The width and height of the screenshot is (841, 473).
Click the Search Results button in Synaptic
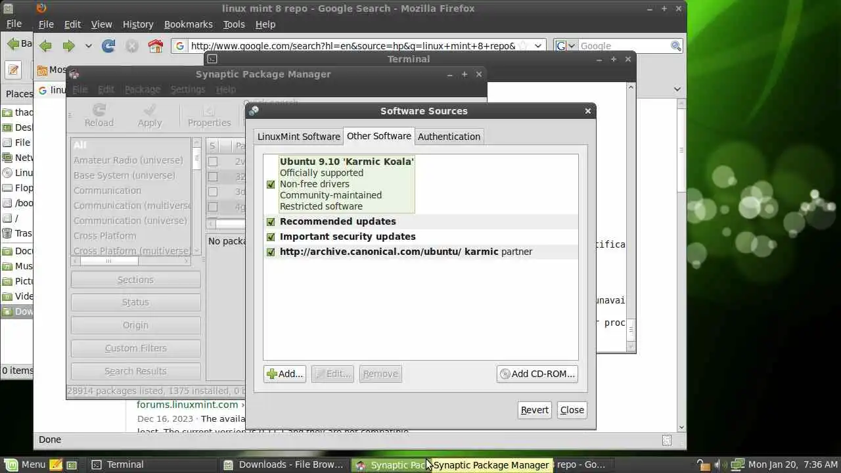click(135, 371)
